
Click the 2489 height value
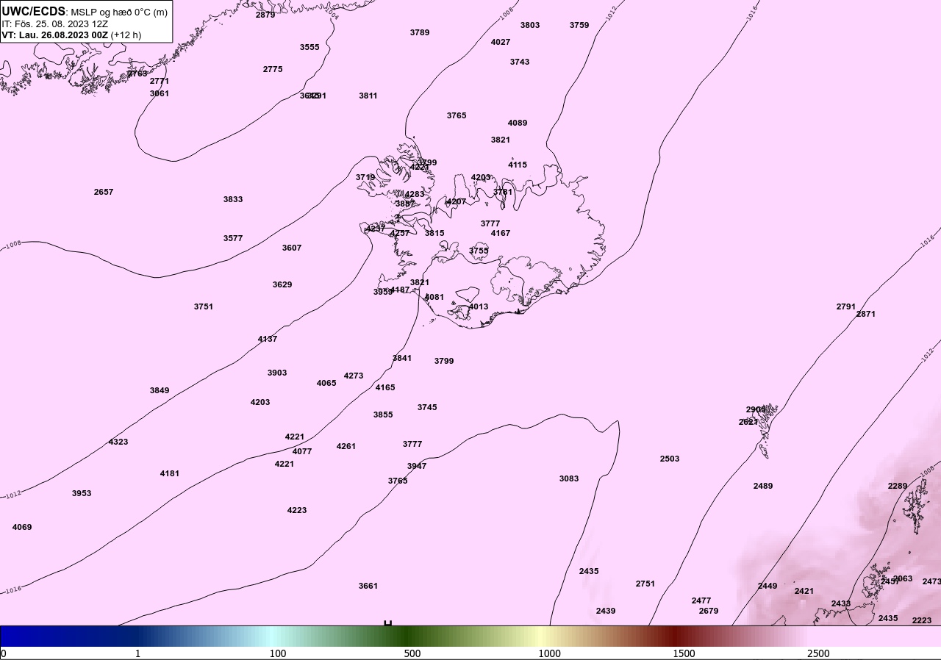(x=763, y=486)
